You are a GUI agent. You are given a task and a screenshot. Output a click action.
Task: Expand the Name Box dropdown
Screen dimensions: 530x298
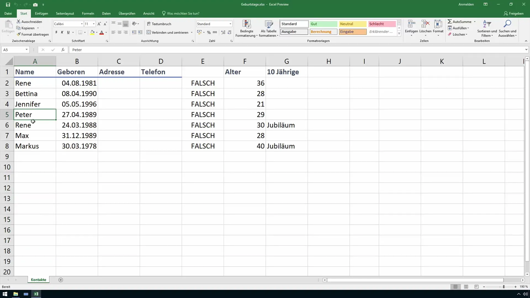(26, 50)
